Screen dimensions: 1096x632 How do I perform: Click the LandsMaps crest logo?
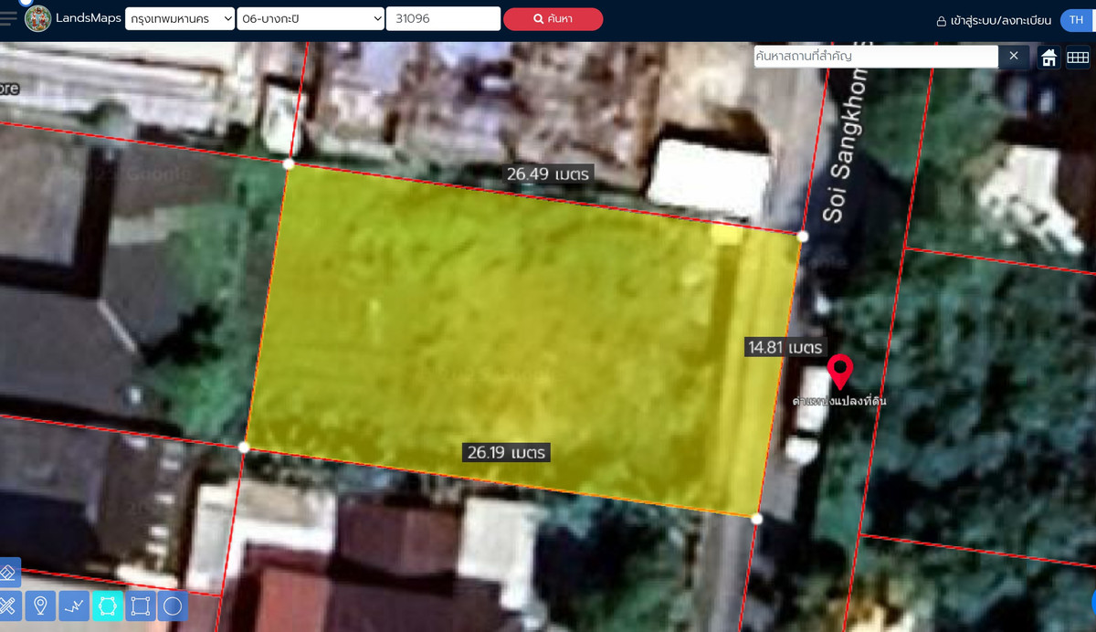click(x=37, y=18)
